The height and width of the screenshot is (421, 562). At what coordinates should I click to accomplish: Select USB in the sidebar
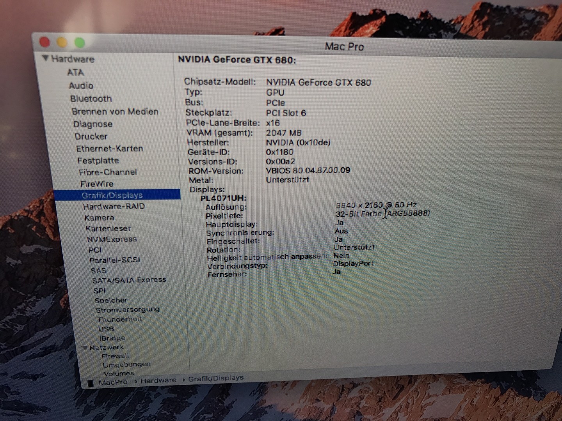pyautogui.click(x=106, y=329)
